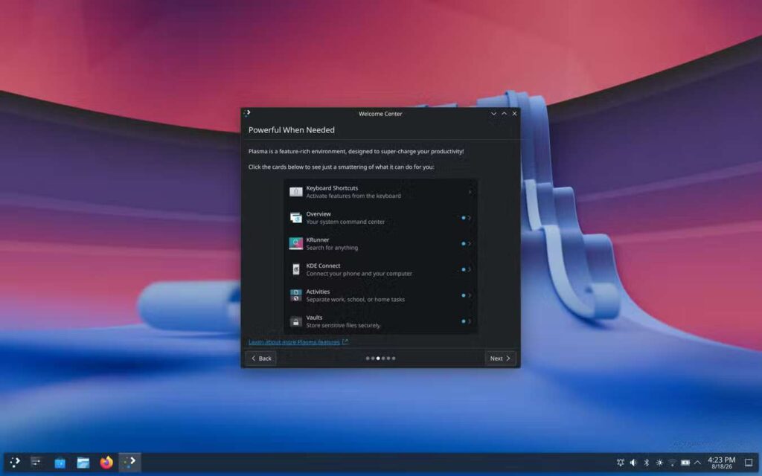Expand the Overview card chevron
This screenshot has width=762, height=476.
click(x=470, y=218)
